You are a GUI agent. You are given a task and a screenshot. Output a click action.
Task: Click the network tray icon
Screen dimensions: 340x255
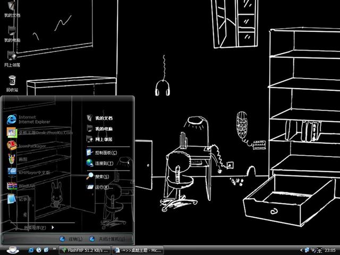[307, 250]
